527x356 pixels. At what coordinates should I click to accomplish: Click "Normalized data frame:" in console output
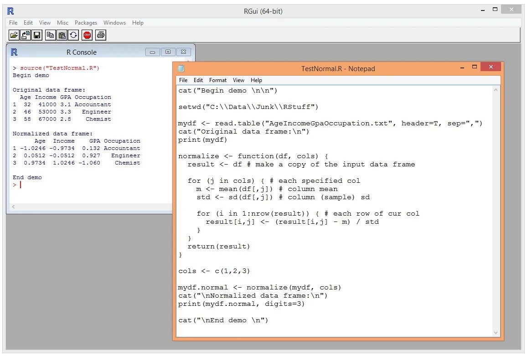(52, 134)
